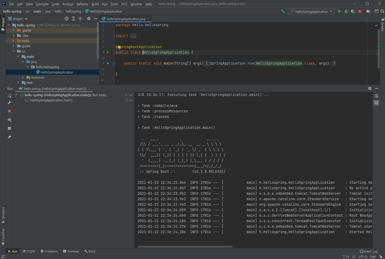Open the Refactor menu

83,4
